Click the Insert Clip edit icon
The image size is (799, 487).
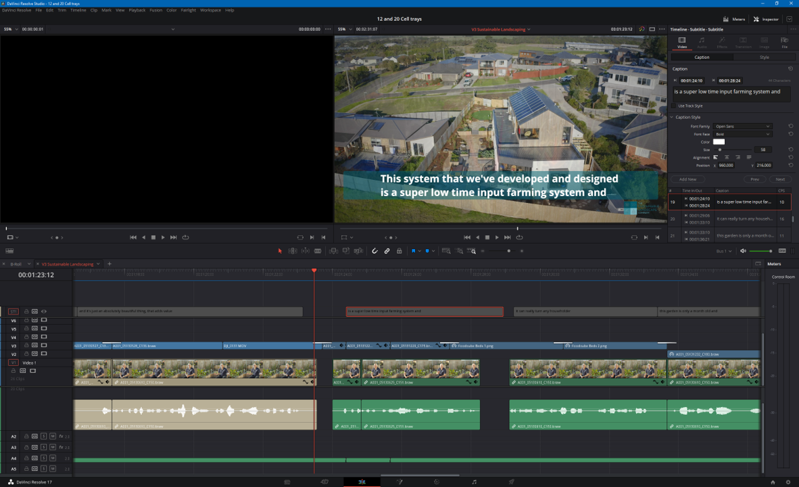click(x=333, y=251)
